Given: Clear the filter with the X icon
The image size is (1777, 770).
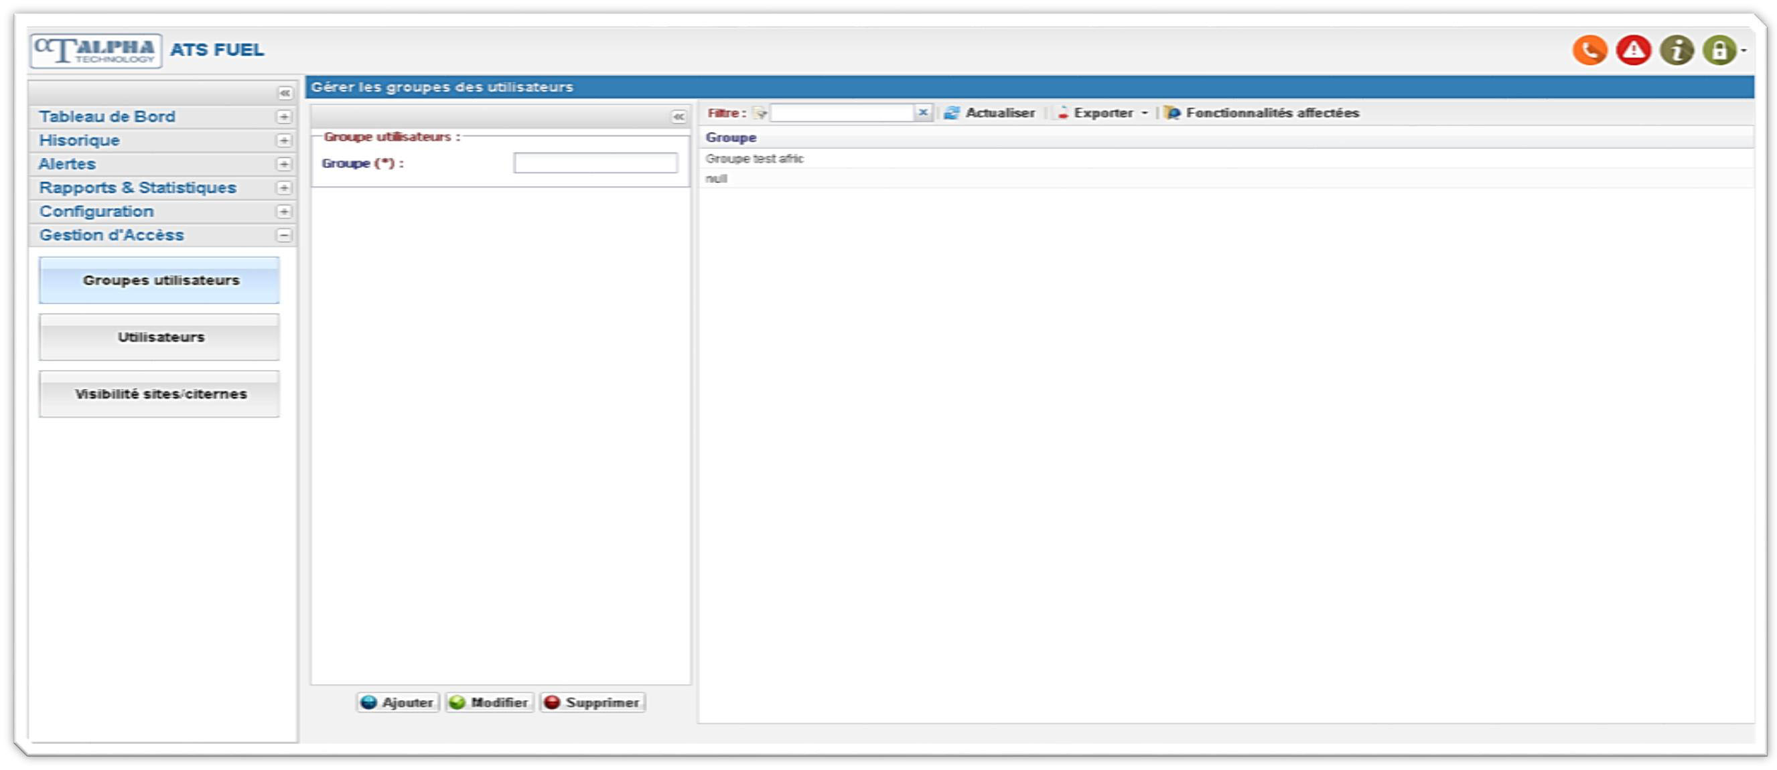Looking at the screenshot, I should click(922, 112).
